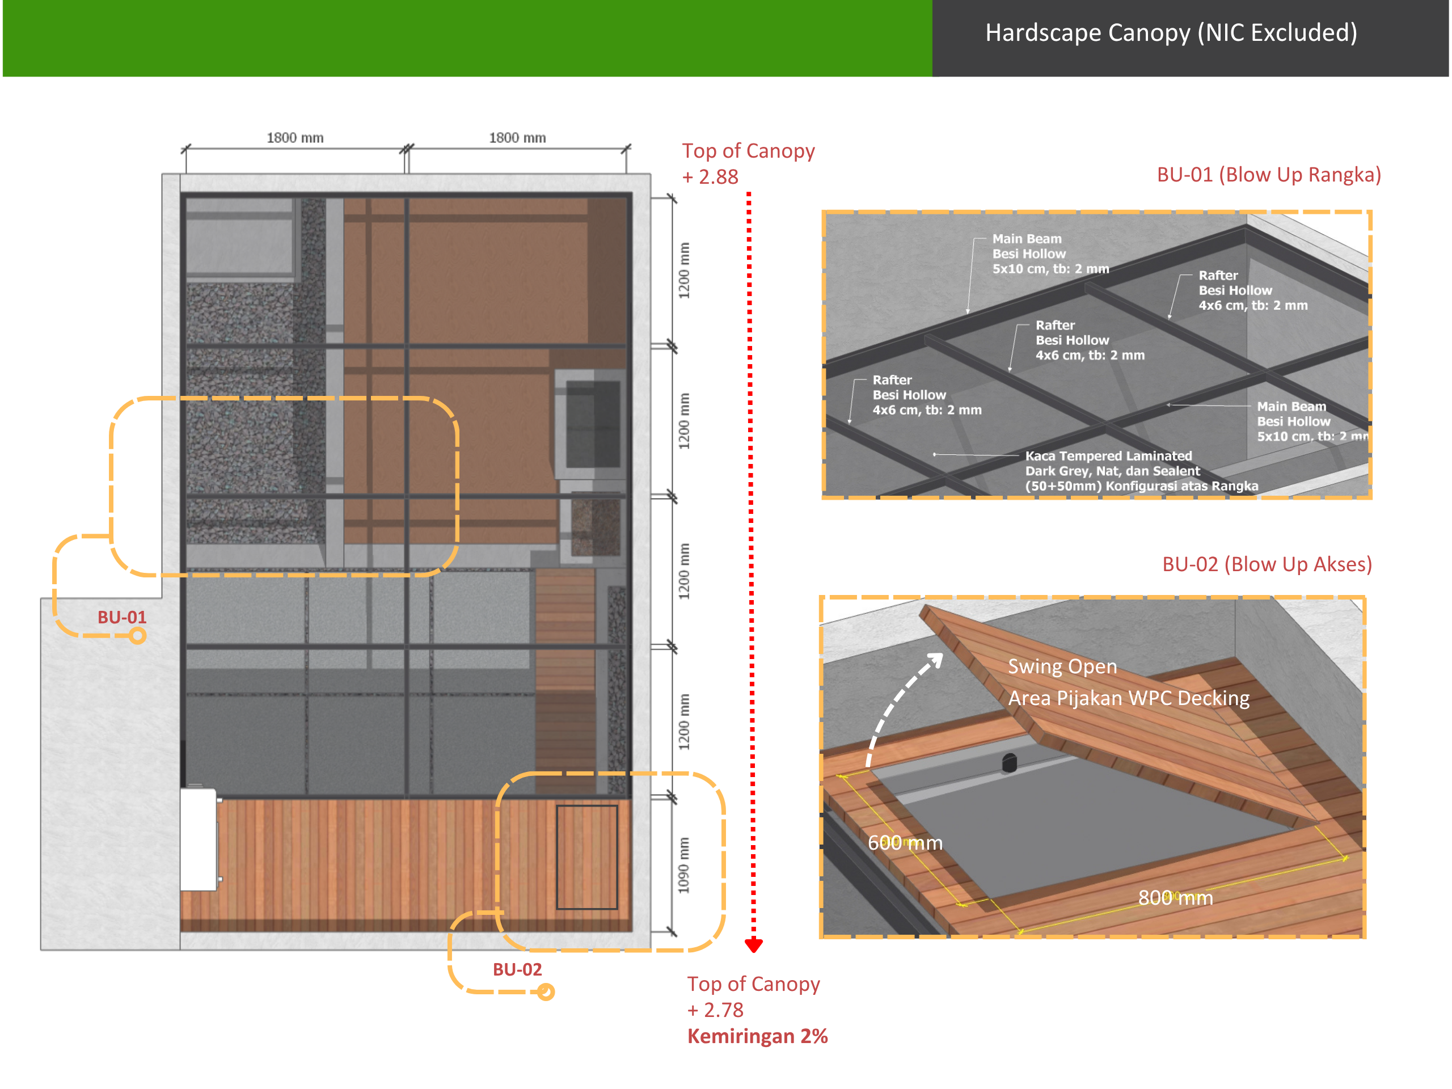Select the BU-02 (Blow Up Akses) heading
This screenshot has height=1089, width=1452.
point(1267,564)
